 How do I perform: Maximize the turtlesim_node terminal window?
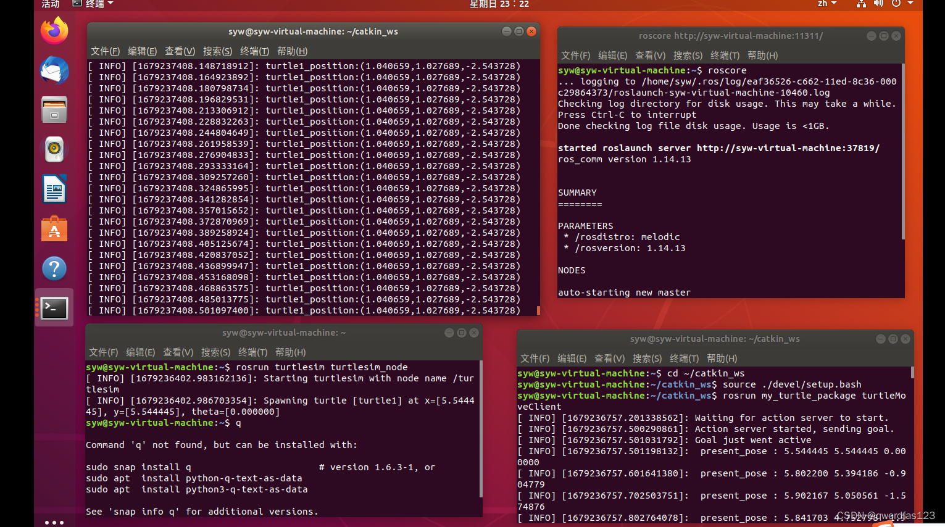point(462,333)
